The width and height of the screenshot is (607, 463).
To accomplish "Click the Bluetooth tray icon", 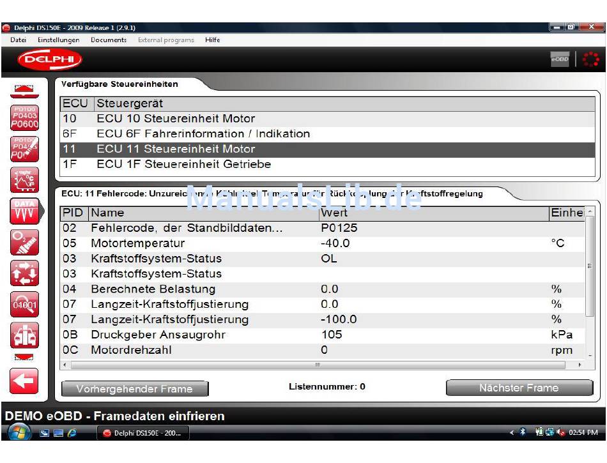I will tap(523, 432).
